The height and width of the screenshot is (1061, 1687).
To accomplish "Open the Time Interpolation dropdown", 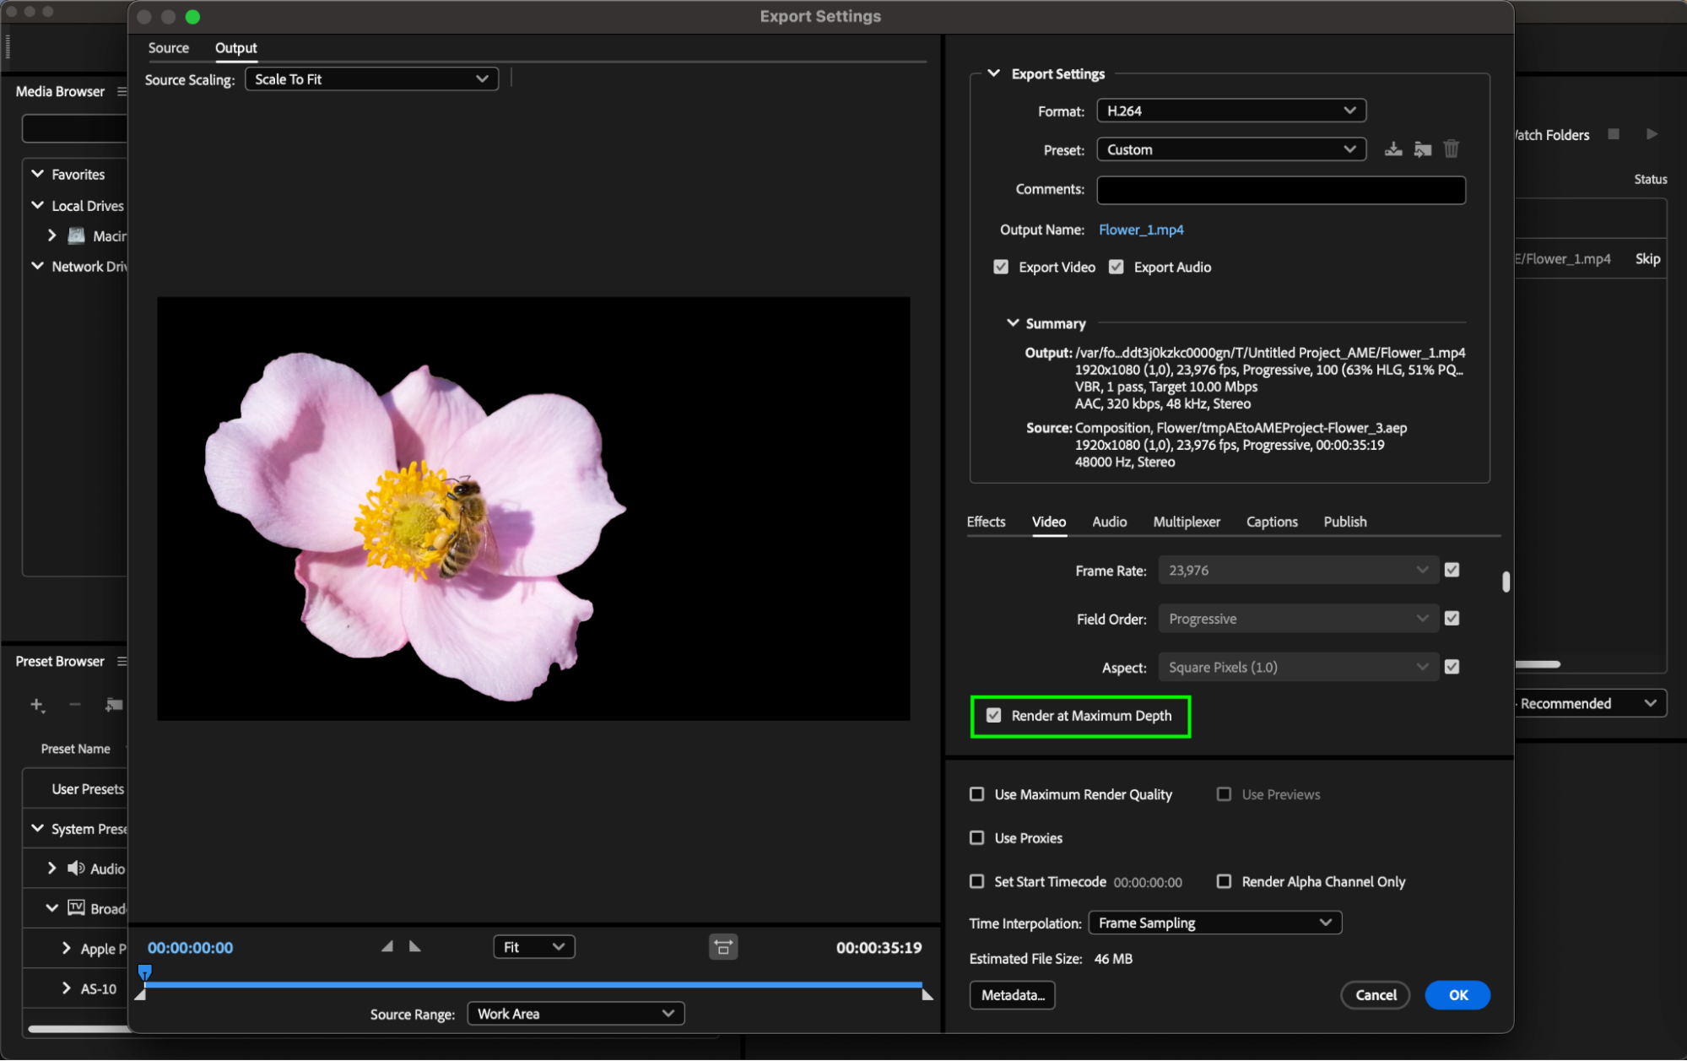I will point(1214,923).
